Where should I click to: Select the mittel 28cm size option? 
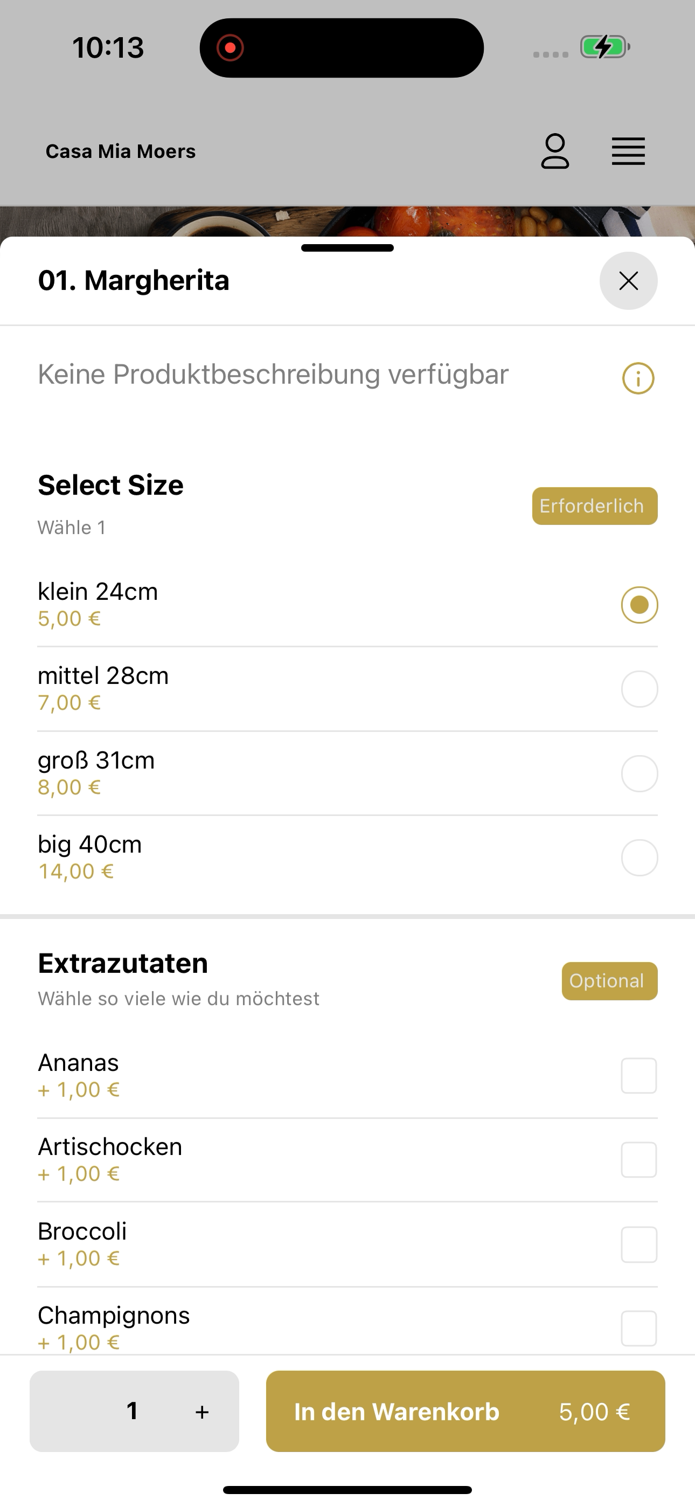tap(347, 689)
